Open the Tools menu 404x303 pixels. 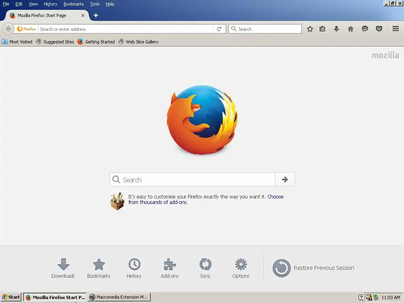(x=95, y=4)
